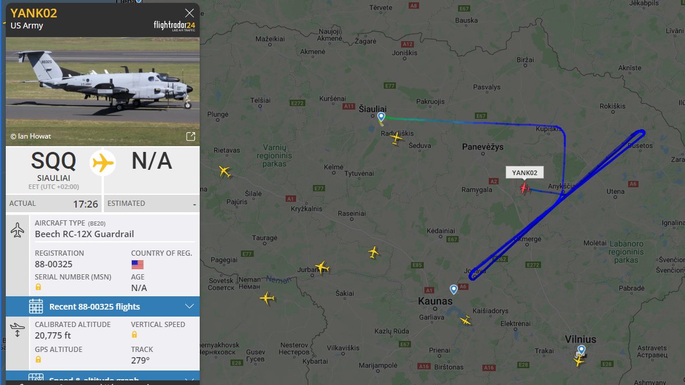
Task: Click the locked Vertical Speed padlock icon
Action: pyautogui.click(x=135, y=335)
